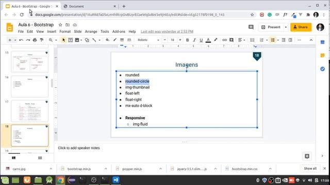Open the Insert menu
This screenshot has width=330, height=185.
52,31
